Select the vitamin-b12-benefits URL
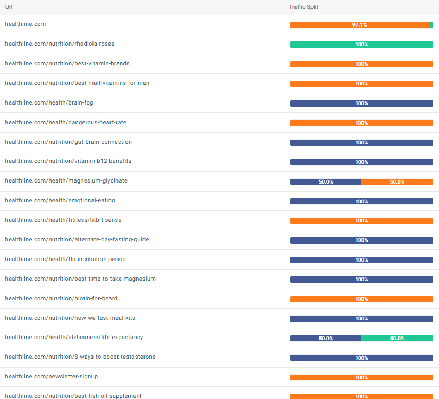The image size is (439, 399). (x=68, y=161)
